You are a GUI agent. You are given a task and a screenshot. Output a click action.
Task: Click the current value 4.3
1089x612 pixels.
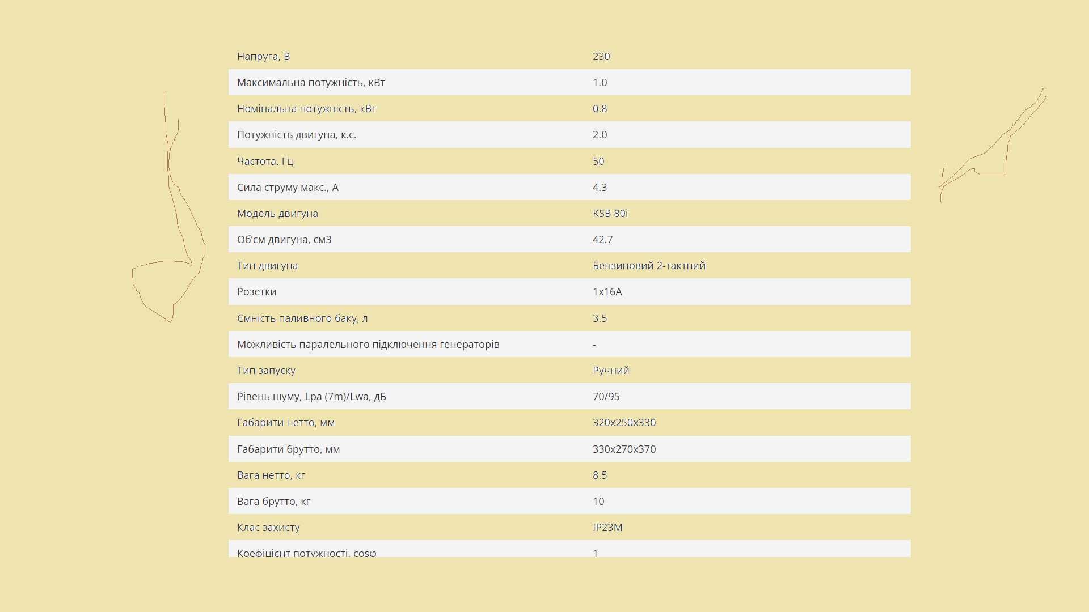click(600, 188)
